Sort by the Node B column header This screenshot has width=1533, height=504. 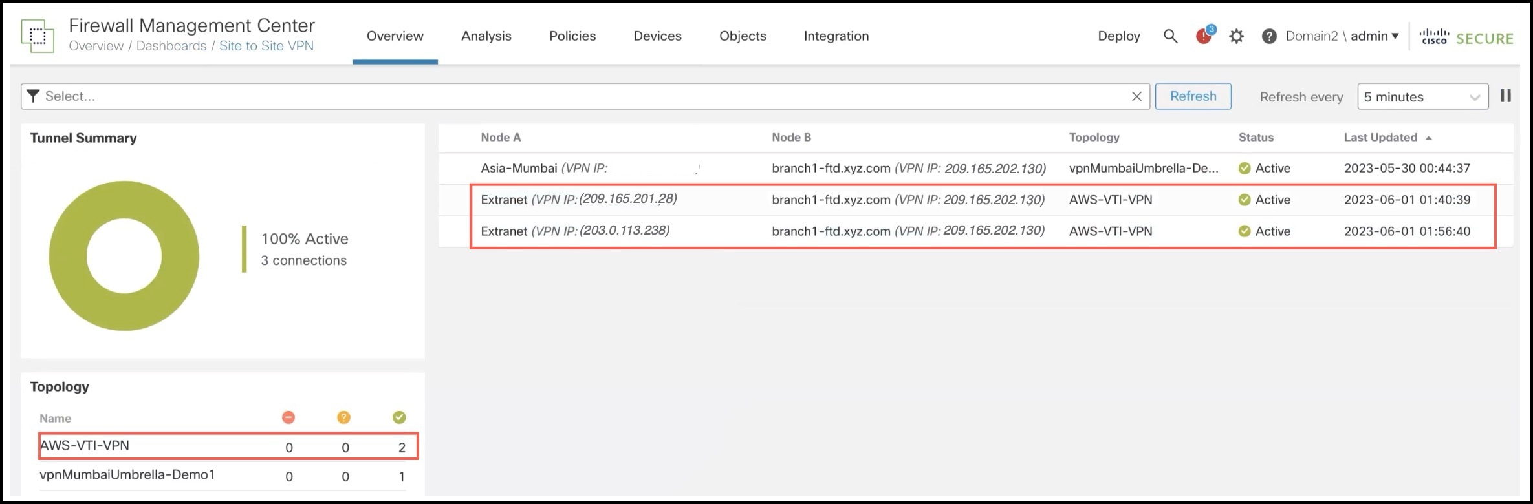coord(791,138)
